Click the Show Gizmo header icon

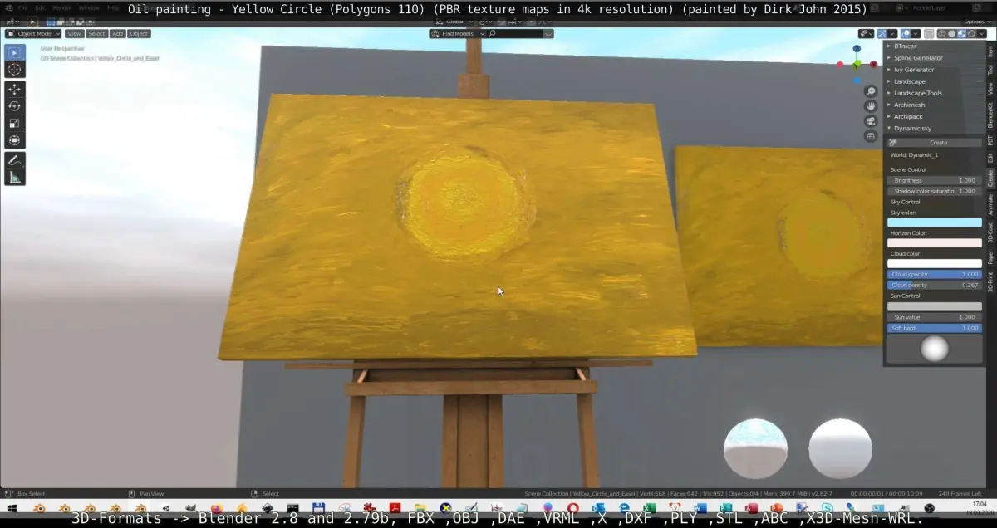pyautogui.click(x=883, y=34)
